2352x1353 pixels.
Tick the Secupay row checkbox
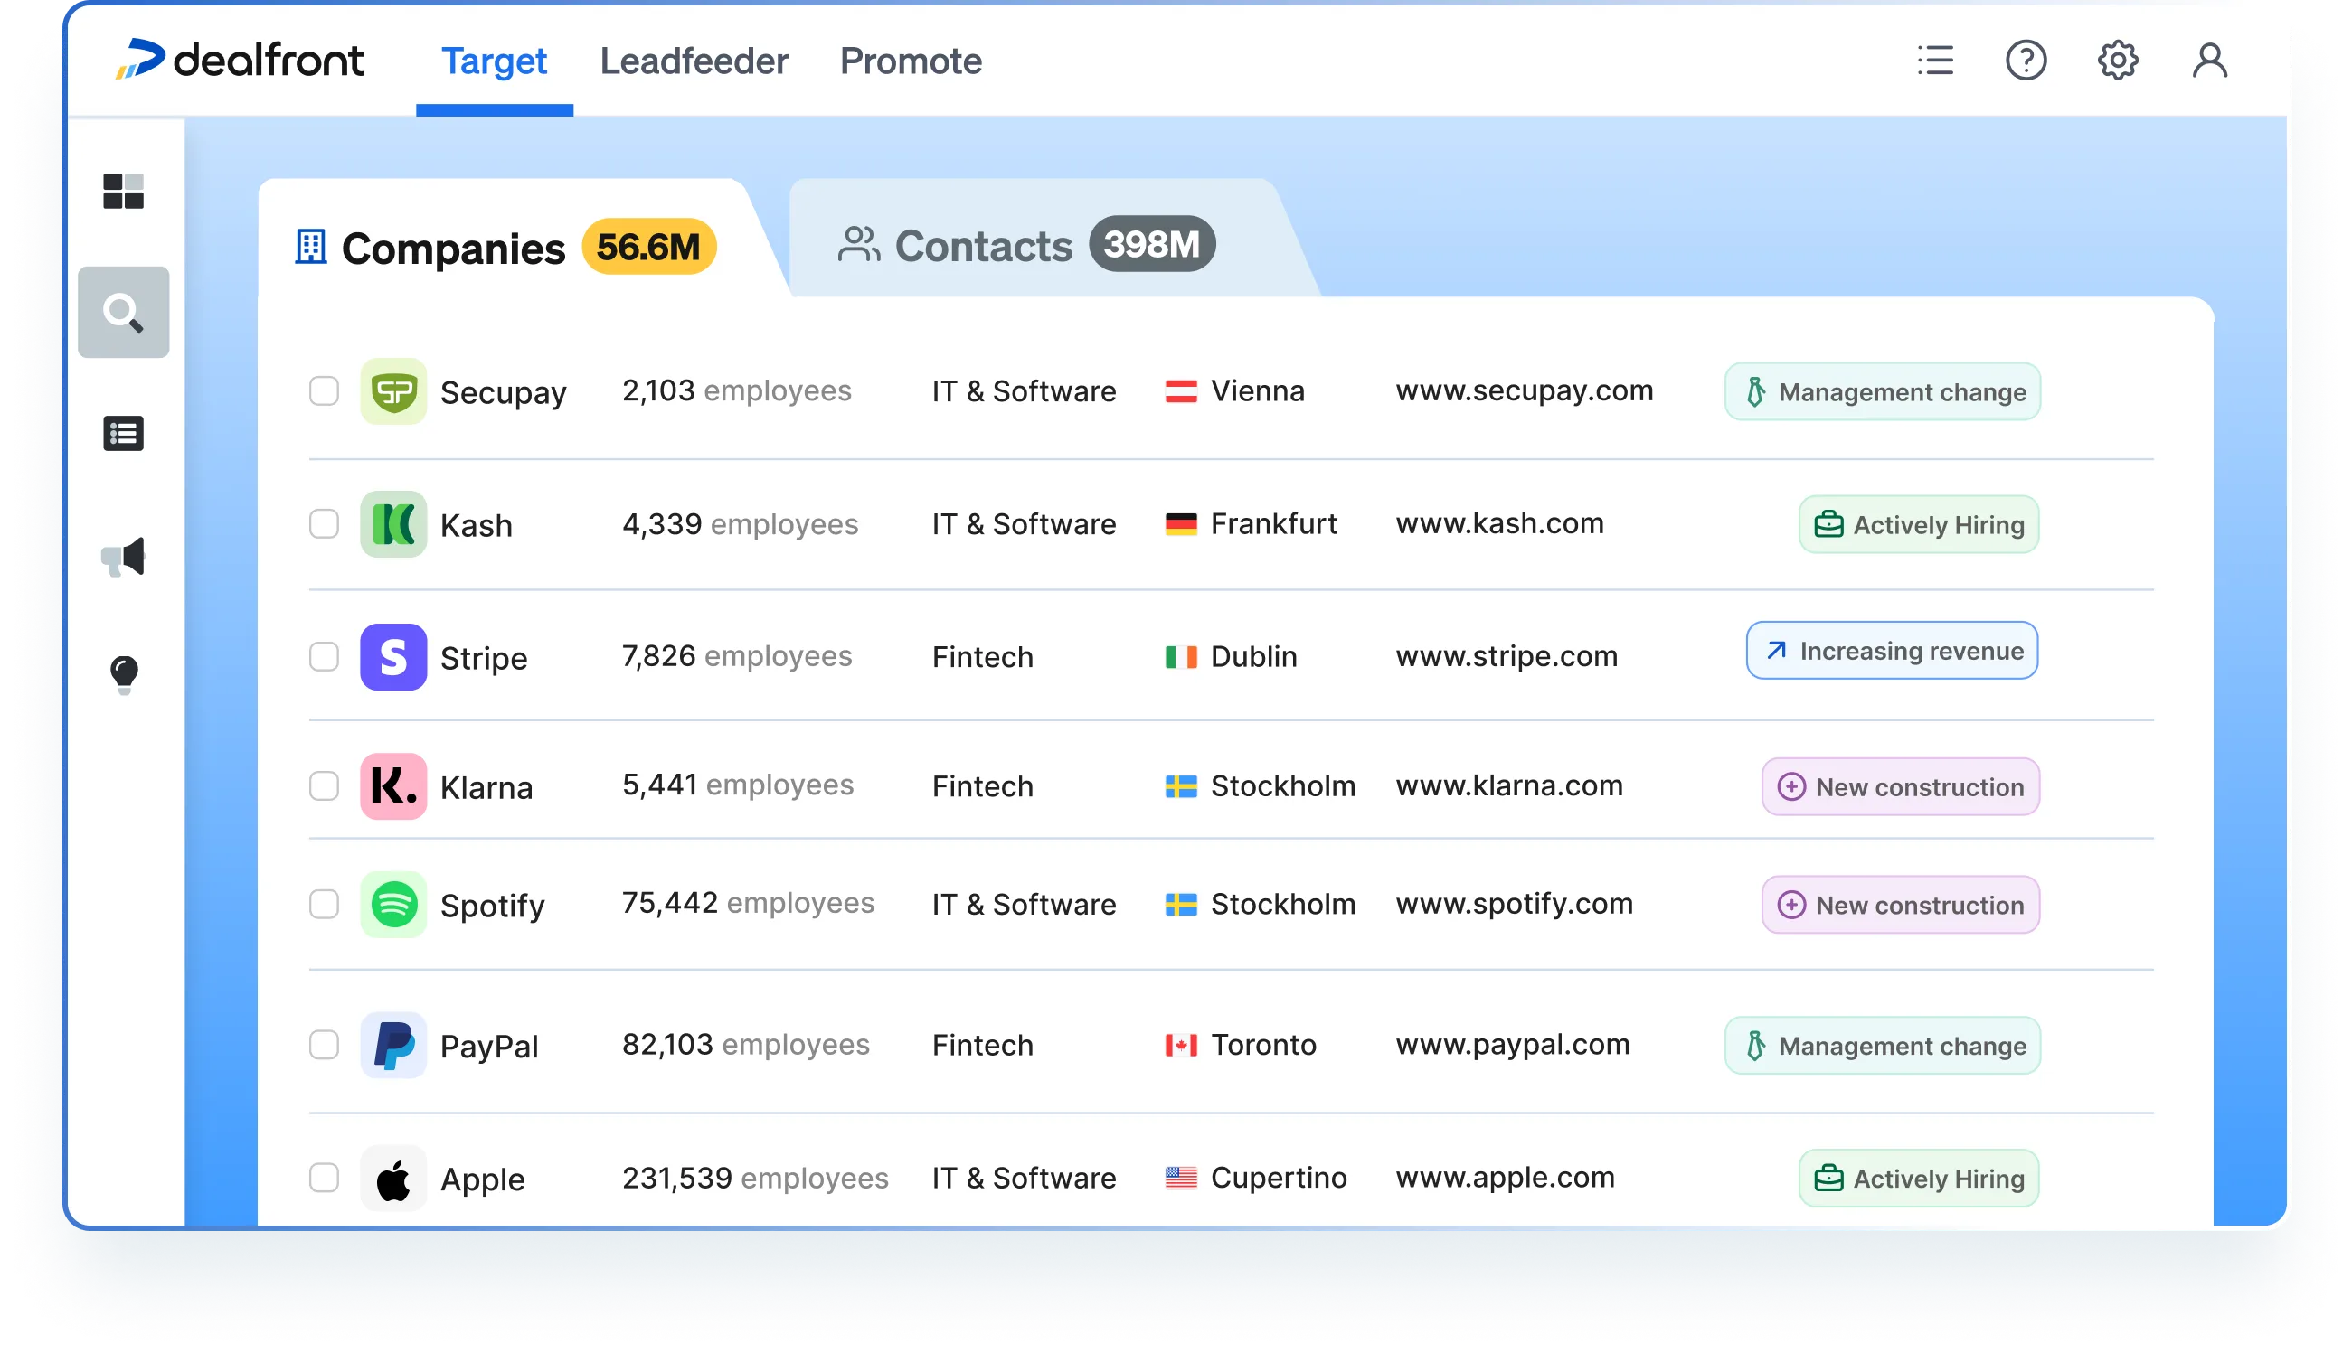[324, 391]
